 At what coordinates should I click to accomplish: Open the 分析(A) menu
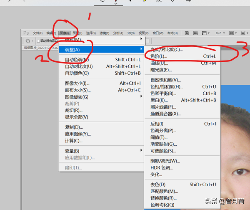click(x=118, y=33)
